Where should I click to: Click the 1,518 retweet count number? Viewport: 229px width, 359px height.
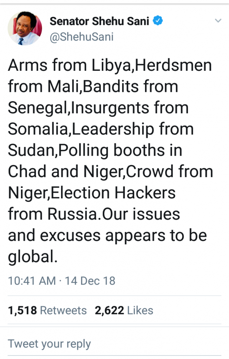[x=22, y=310]
